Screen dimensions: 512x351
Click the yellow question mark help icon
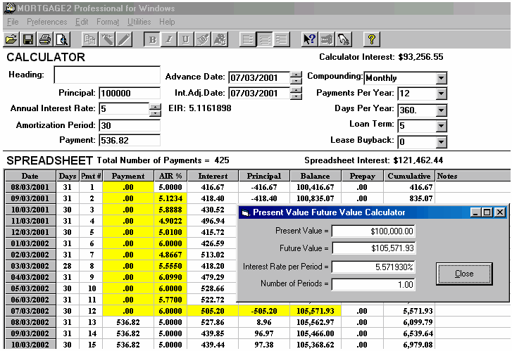pyautogui.click(x=372, y=39)
